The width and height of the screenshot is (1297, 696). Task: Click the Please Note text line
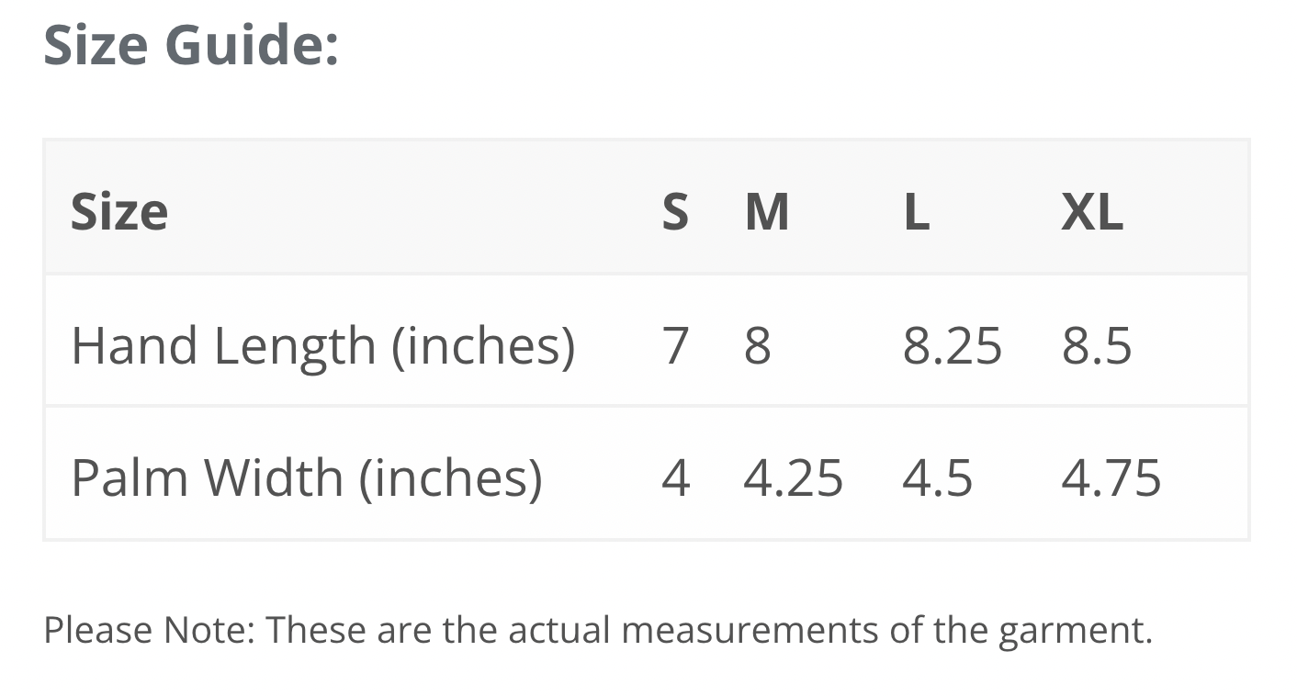[x=598, y=631]
